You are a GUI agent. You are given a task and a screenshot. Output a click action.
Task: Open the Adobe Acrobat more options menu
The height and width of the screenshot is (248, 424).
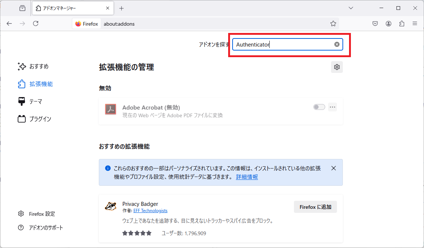pyautogui.click(x=333, y=107)
